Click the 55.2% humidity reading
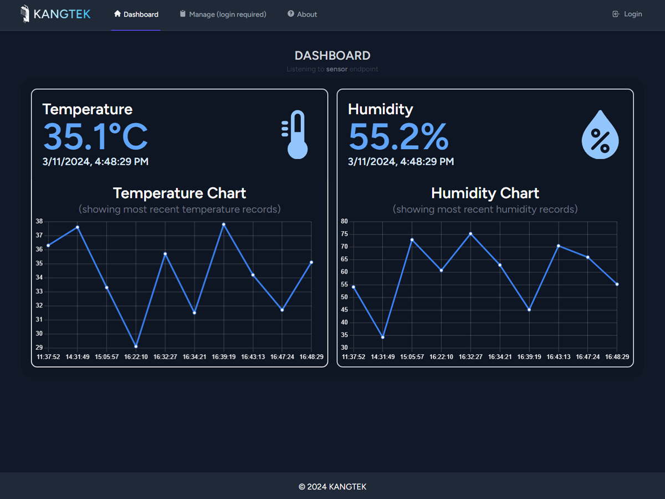665x499 pixels. click(x=398, y=137)
